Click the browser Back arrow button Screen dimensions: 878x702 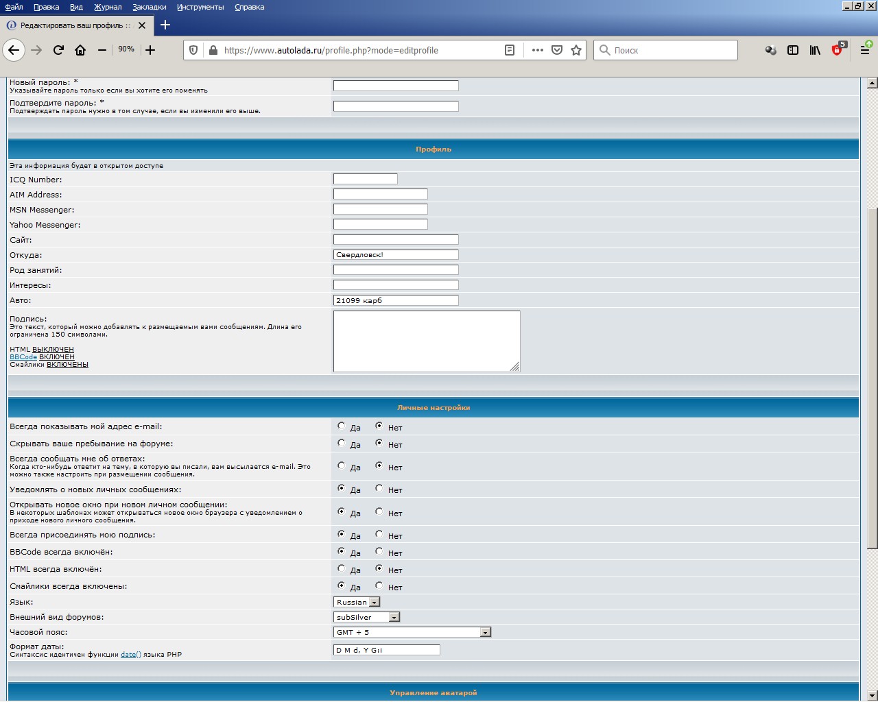14,50
